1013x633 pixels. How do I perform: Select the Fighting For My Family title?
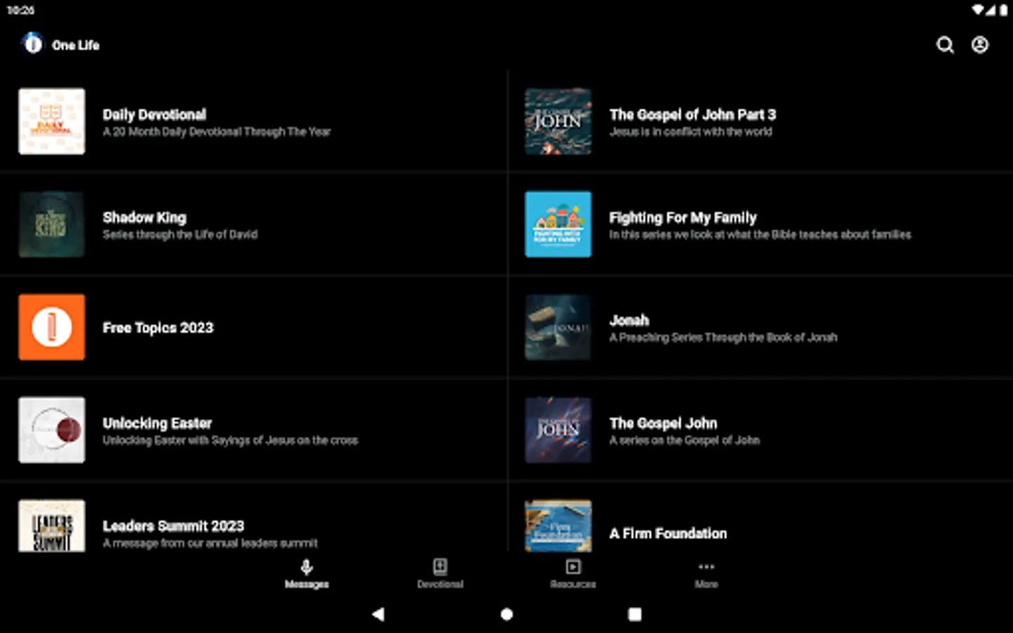[x=683, y=217]
